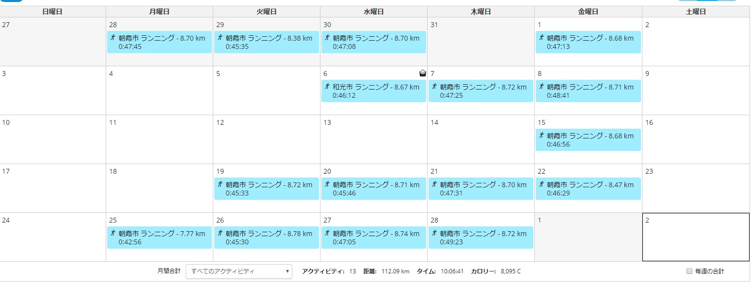The height and width of the screenshot is (284, 751).
Task: Click the weight scale icon on day 6
Action: click(x=422, y=73)
